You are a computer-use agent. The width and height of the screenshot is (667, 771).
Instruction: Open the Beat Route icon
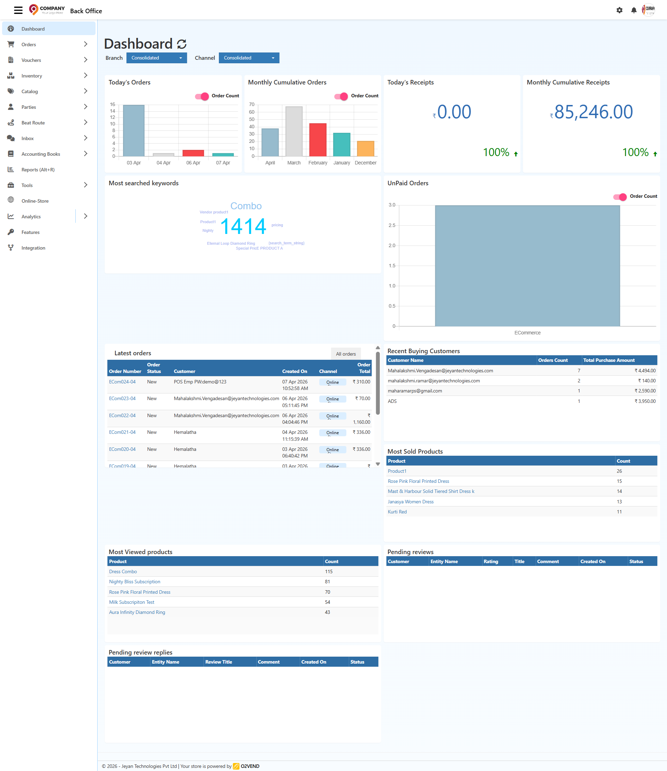(11, 123)
